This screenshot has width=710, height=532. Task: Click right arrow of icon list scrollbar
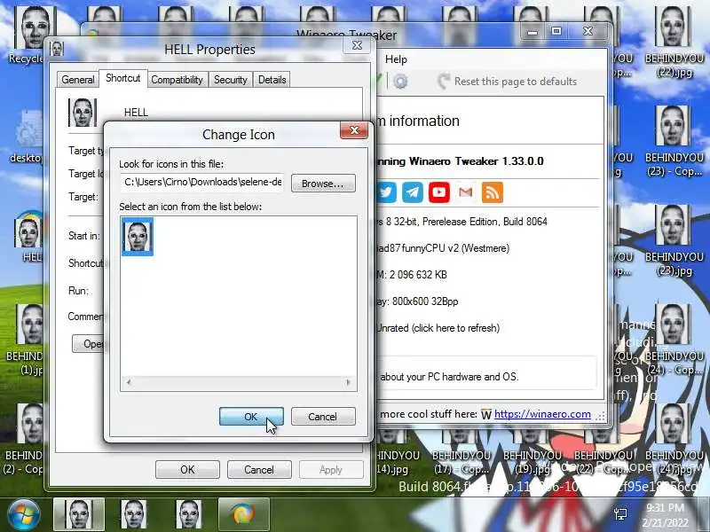pyautogui.click(x=348, y=382)
